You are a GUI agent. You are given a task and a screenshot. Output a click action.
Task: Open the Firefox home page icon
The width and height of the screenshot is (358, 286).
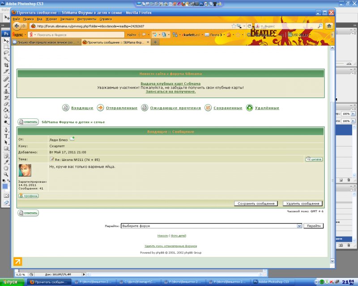pyautogui.click(x=329, y=26)
